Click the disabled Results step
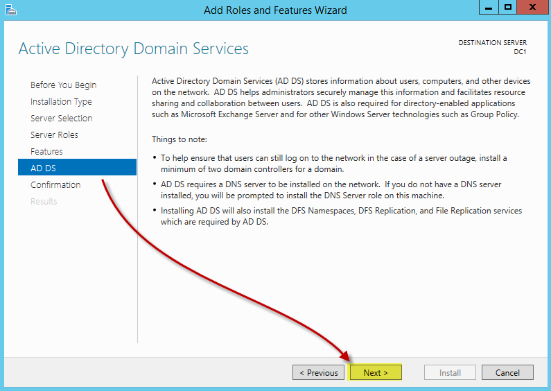The image size is (551, 391). coord(44,201)
